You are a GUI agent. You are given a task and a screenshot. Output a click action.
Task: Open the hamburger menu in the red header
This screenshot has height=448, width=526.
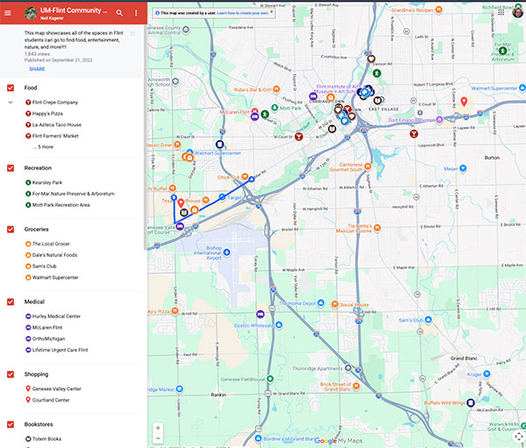coord(8,13)
